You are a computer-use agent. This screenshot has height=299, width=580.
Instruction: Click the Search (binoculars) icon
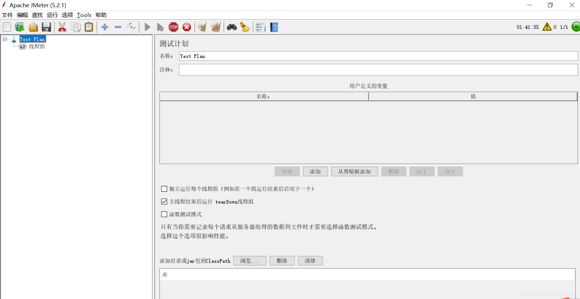(x=232, y=27)
